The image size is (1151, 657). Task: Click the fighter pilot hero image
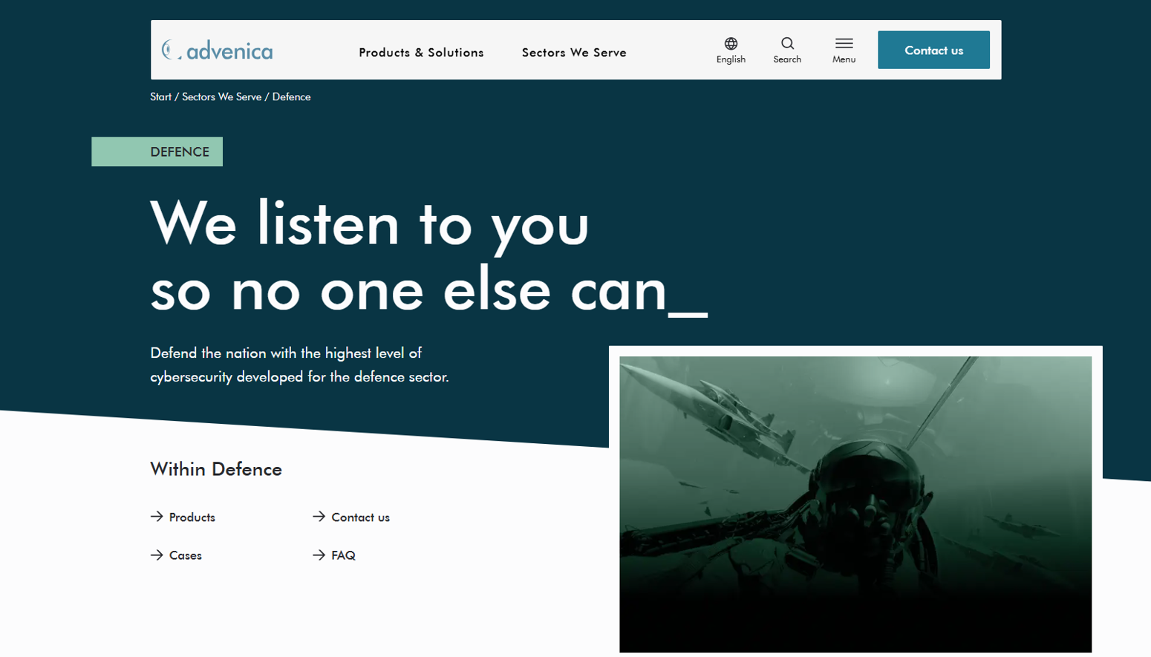[x=855, y=503]
